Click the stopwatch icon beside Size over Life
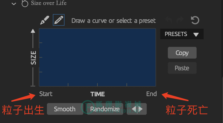The height and width of the screenshot is (123, 223). point(25,3)
